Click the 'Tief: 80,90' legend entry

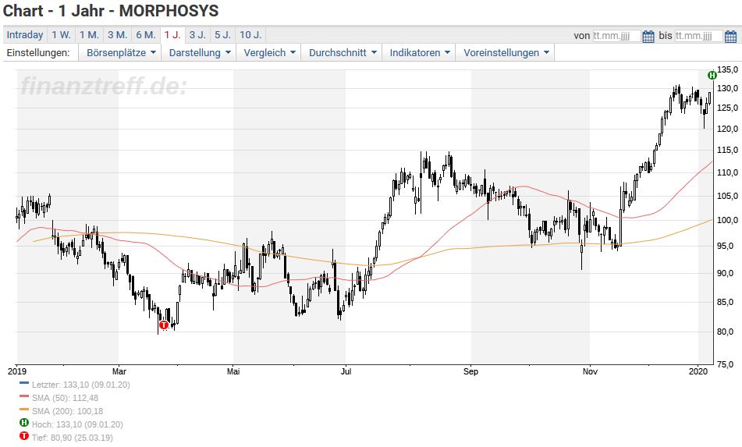pos(73,438)
